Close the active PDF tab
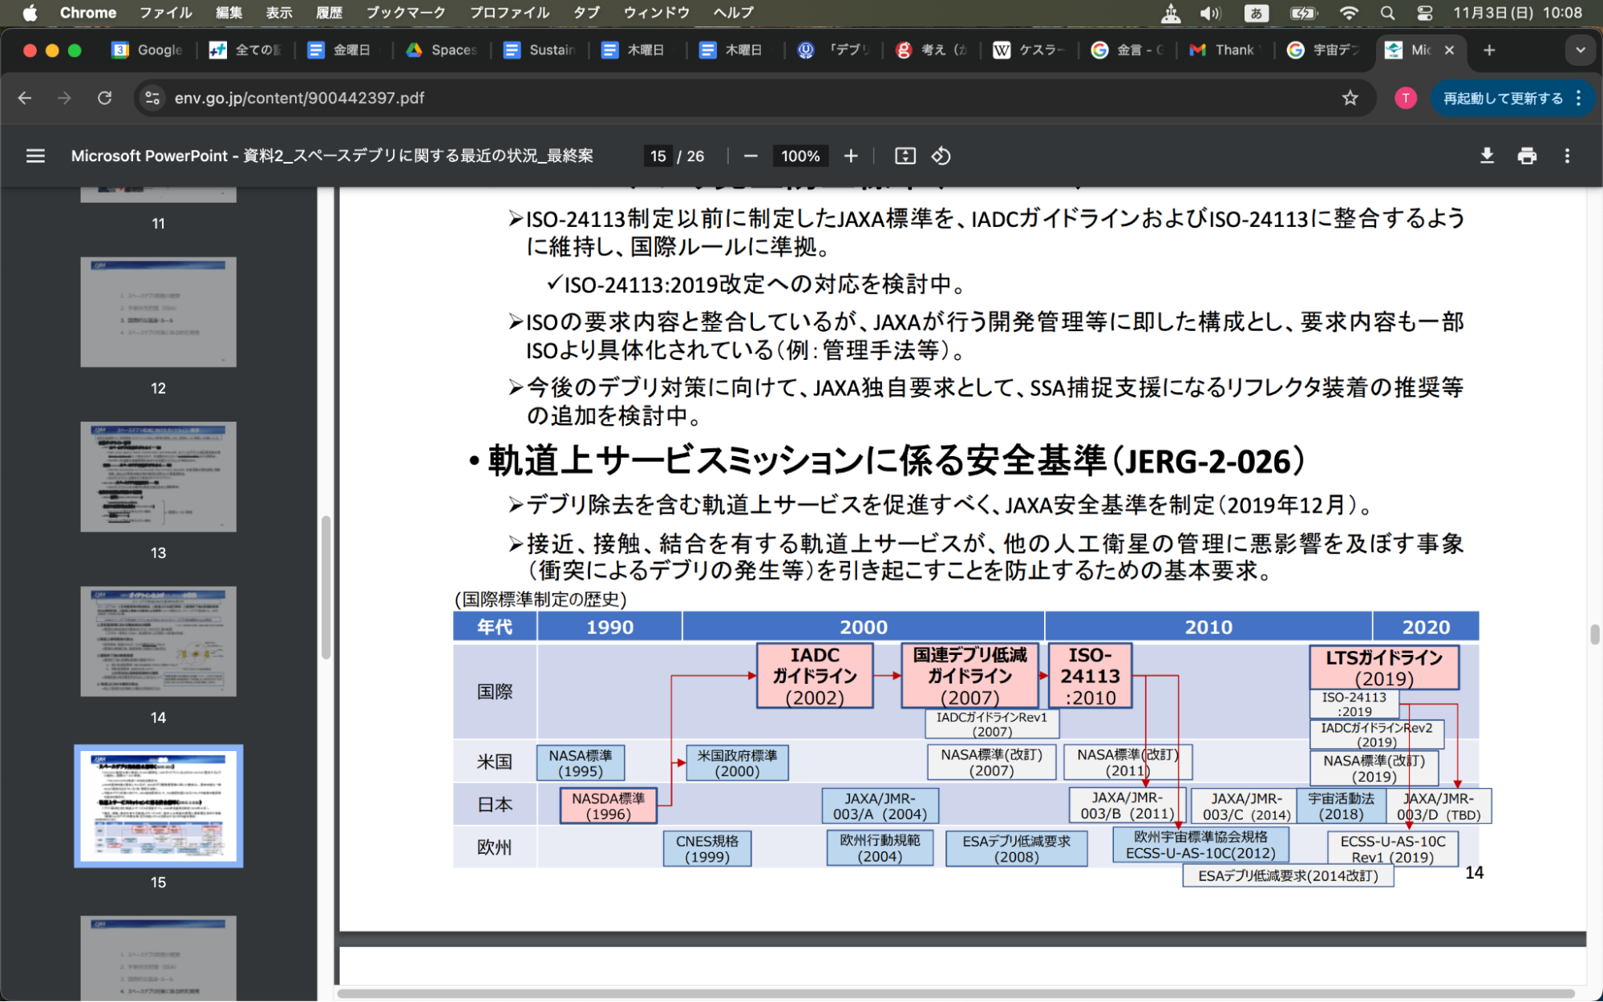 (x=1449, y=51)
